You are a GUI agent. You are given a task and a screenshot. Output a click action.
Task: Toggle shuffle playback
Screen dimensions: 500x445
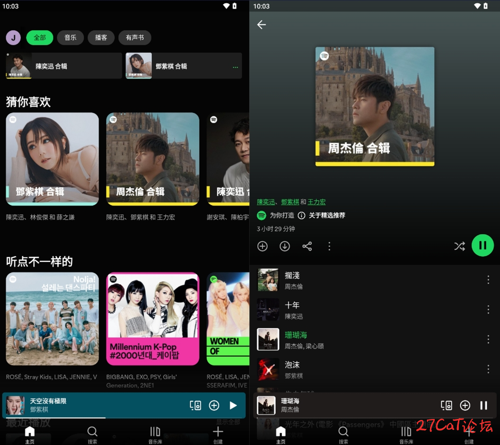tap(459, 246)
